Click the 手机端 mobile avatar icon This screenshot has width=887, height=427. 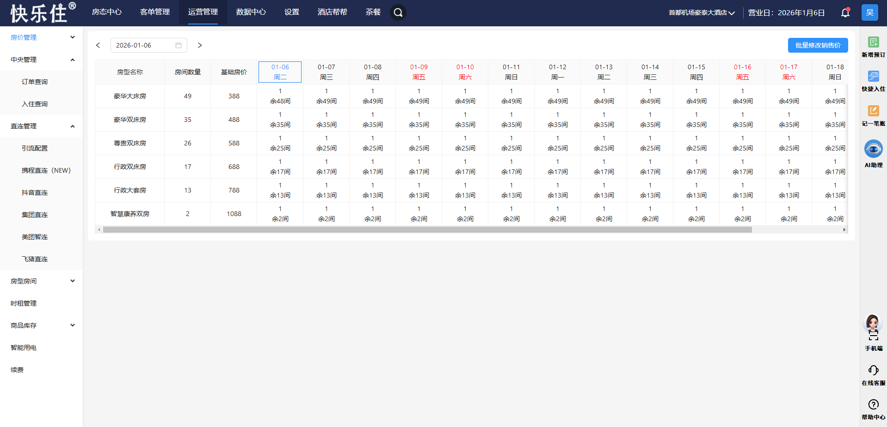873,328
